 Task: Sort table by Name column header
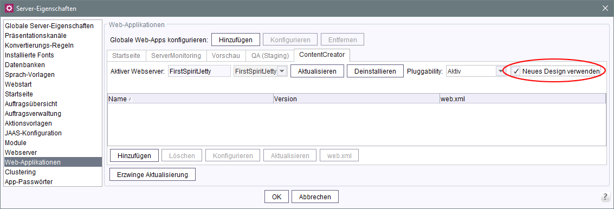190,99
